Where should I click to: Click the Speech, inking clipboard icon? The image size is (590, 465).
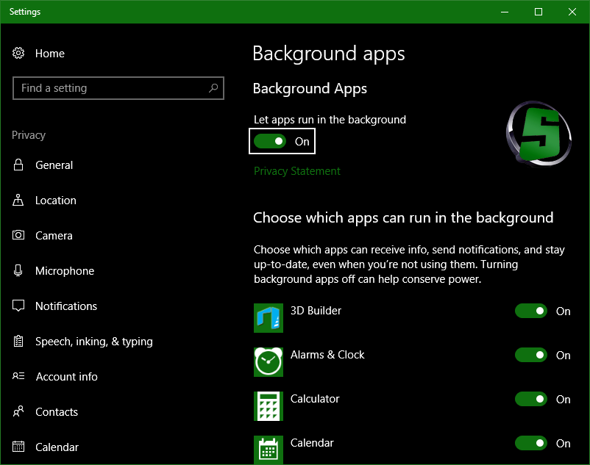(18, 341)
